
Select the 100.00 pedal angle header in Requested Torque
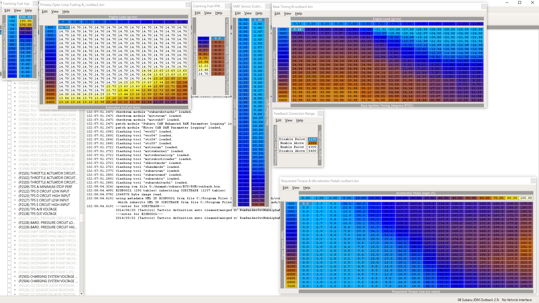click(526, 198)
